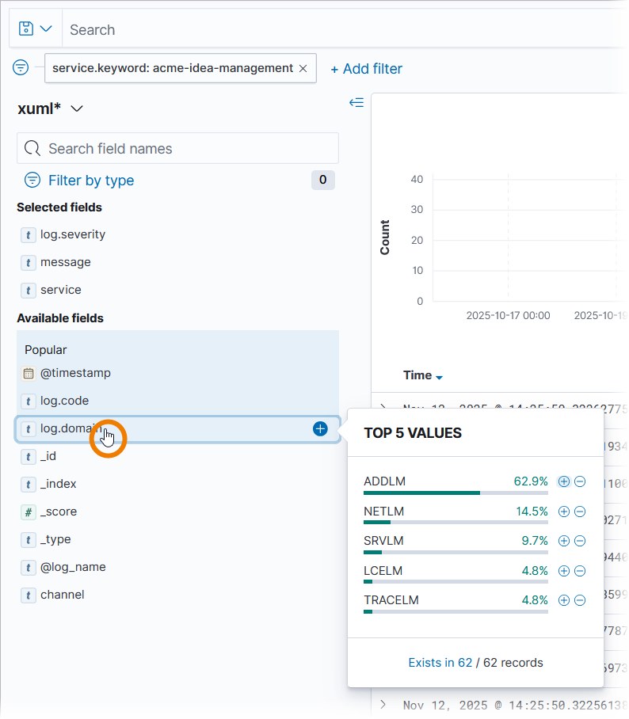Click the filter options icon
This screenshot has width=629, height=719.
[21, 68]
